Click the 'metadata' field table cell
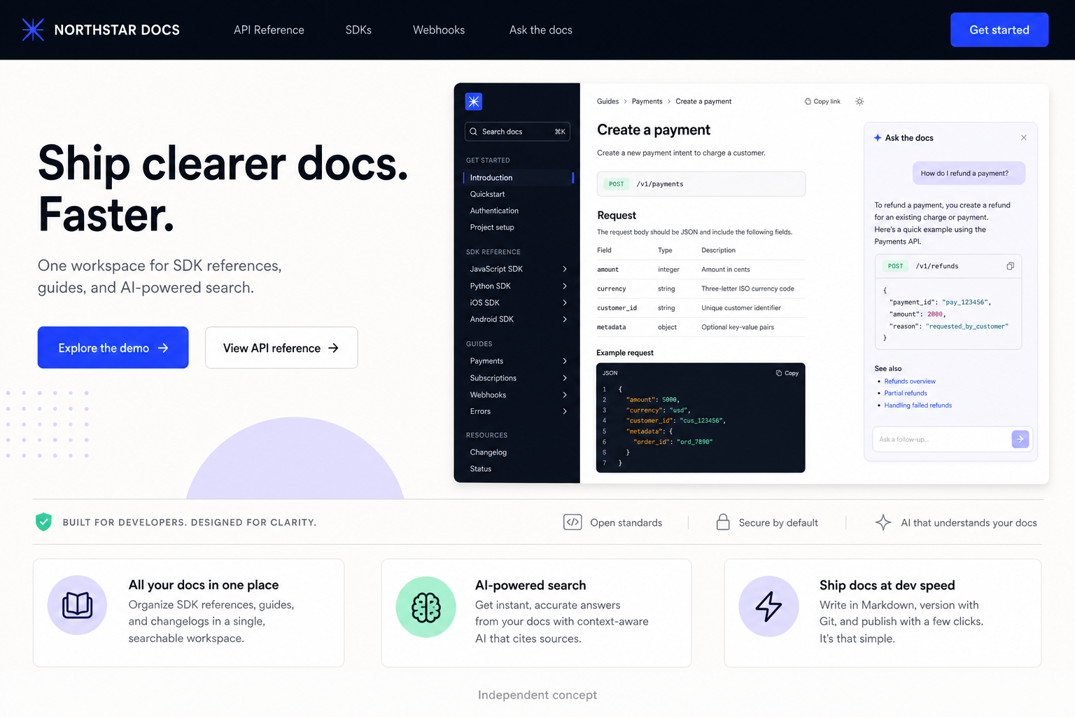Viewport: 1075px width, 717px height. point(611,328)
